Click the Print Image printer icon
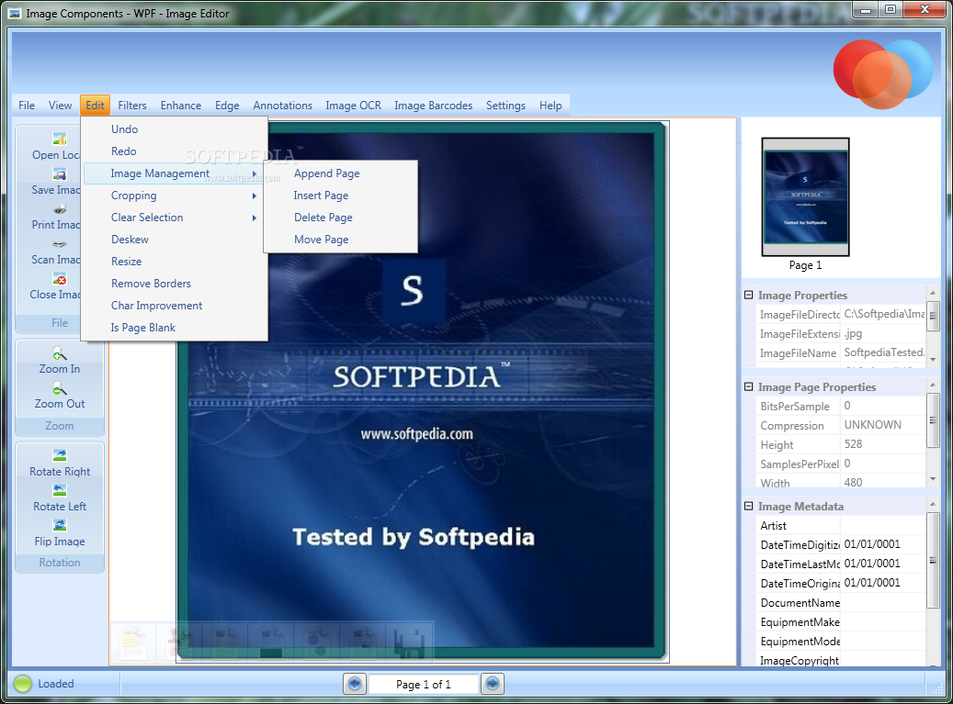The height and width of the screenshot is (704, 953). point(59,209)
